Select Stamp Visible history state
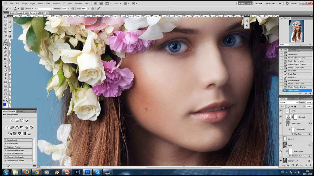Screen dimensions: 314x176 297,90
